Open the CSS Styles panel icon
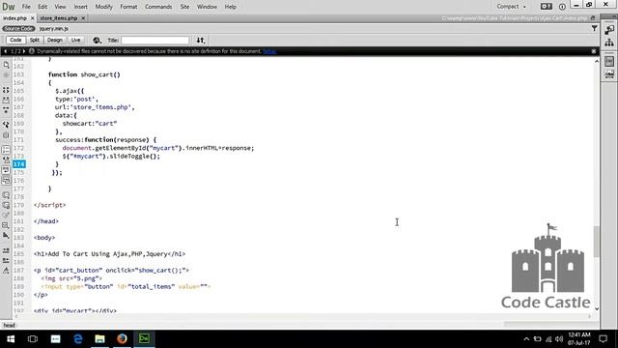 609,61
